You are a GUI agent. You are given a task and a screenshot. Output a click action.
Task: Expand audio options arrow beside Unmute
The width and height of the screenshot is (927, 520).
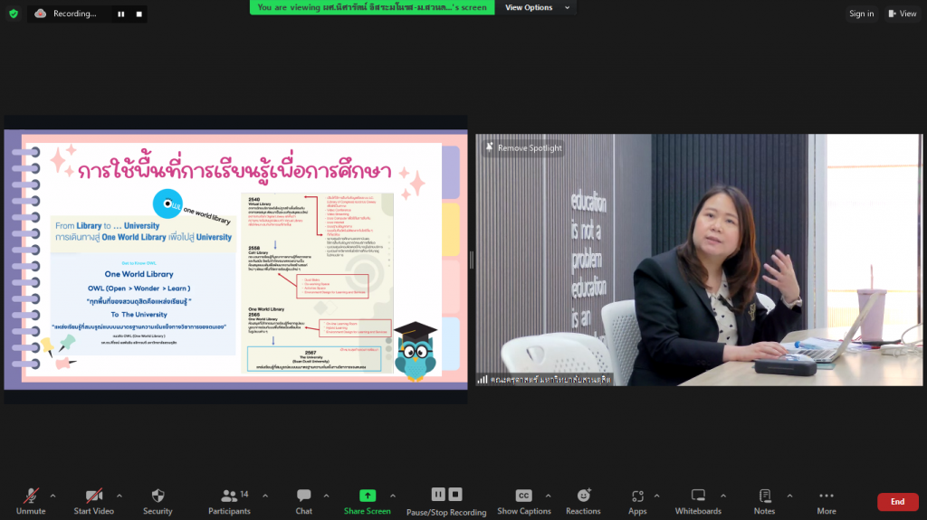(x=53, y=496)
